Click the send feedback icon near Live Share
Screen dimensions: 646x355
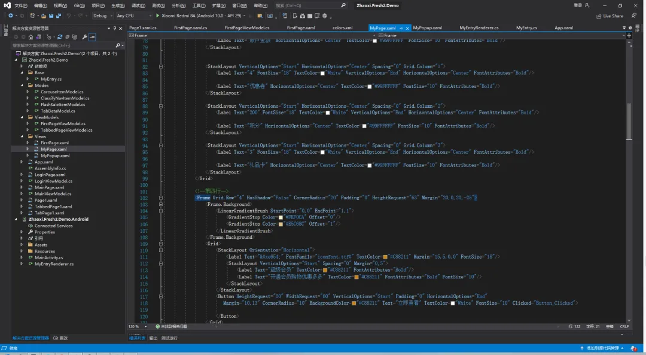click(634, 16)
